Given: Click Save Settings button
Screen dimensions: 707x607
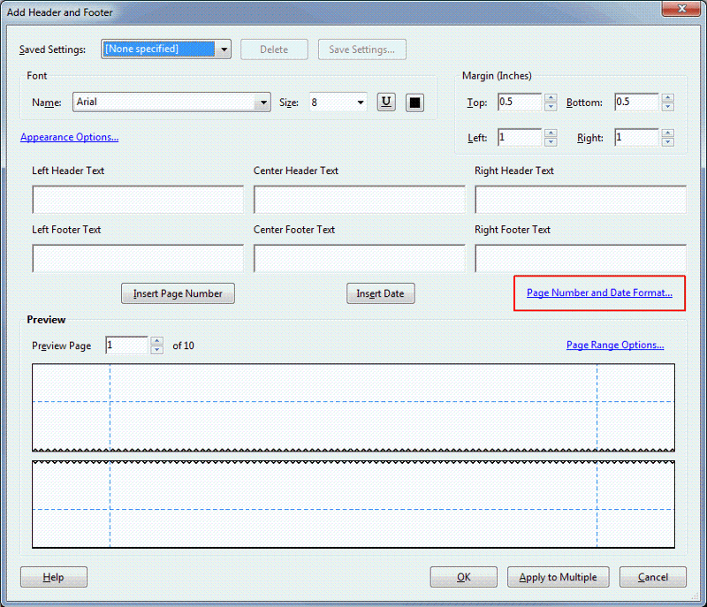Looking at the screenshot, I should 362,49.
